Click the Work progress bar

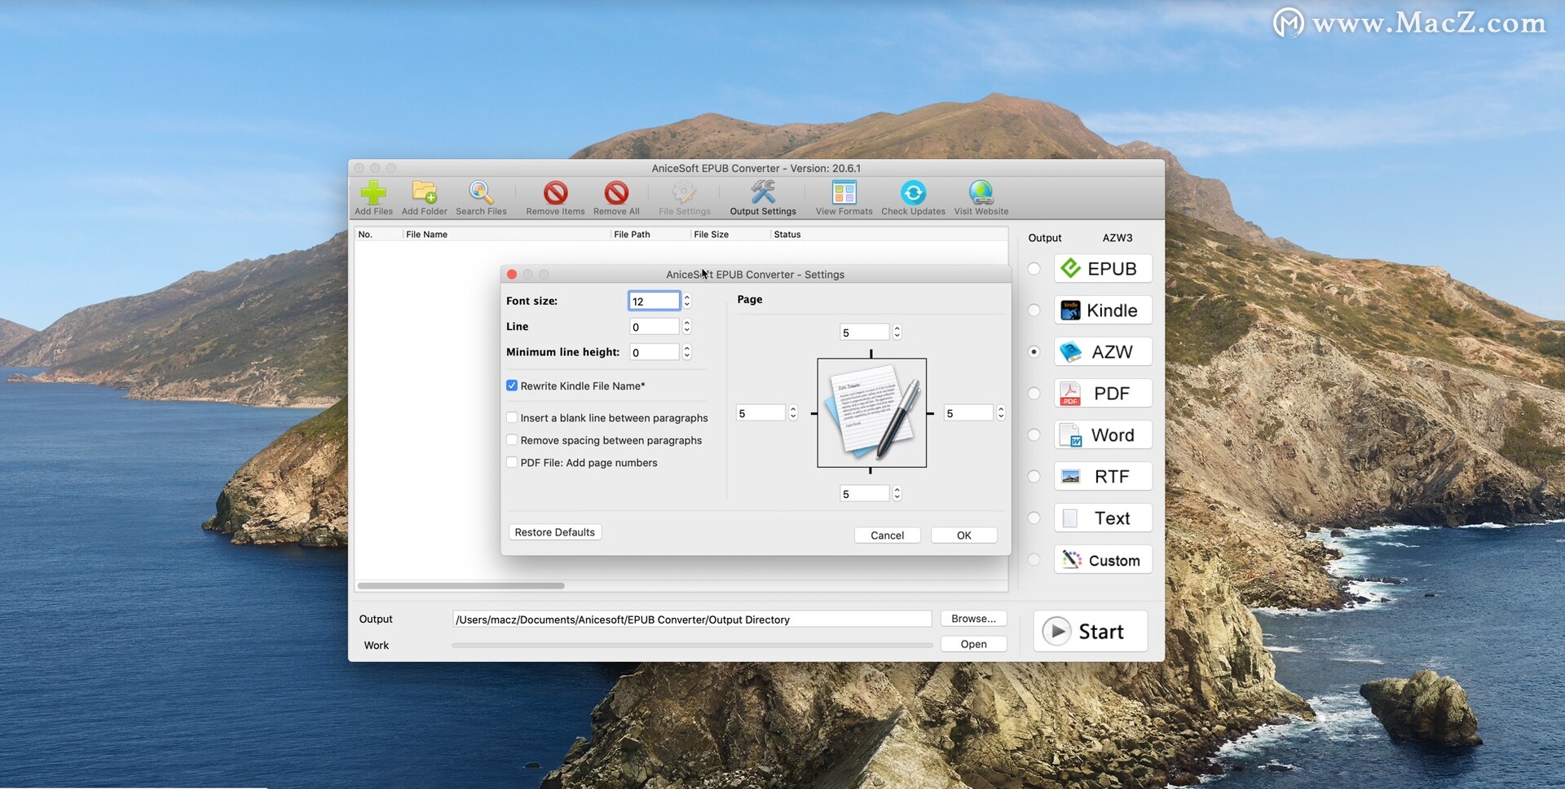coord(692,645)
